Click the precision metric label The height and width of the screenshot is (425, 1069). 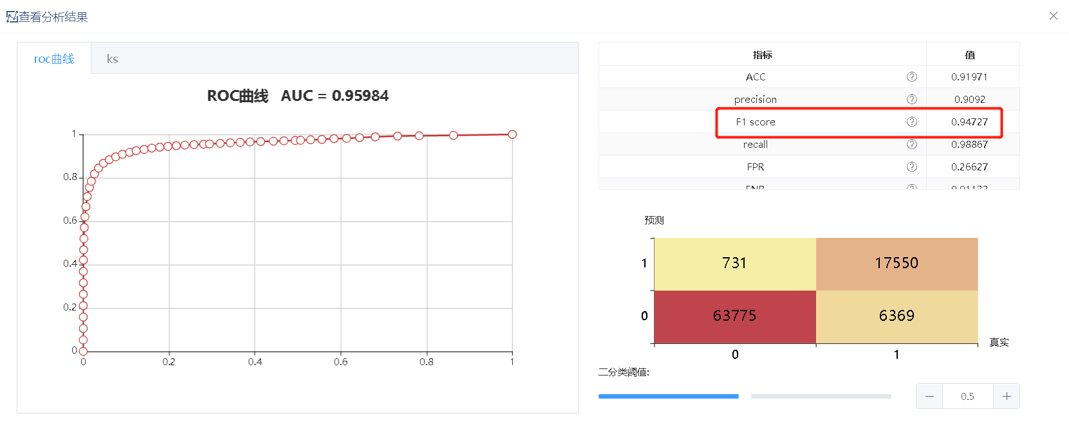point(756,100)
